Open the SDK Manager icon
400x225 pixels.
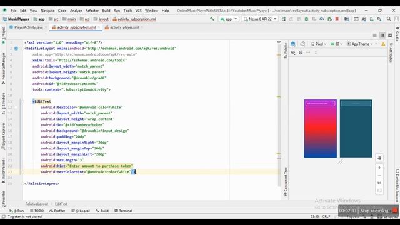[379, 19]
